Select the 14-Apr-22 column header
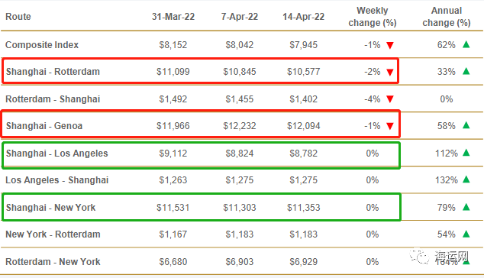Image resolution: width=484 pixels, height=278 pixels. pos(303,16)
